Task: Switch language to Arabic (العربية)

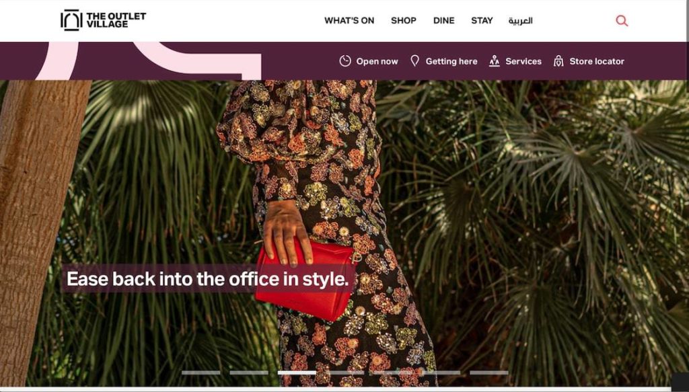Action: tap(521, 21)
